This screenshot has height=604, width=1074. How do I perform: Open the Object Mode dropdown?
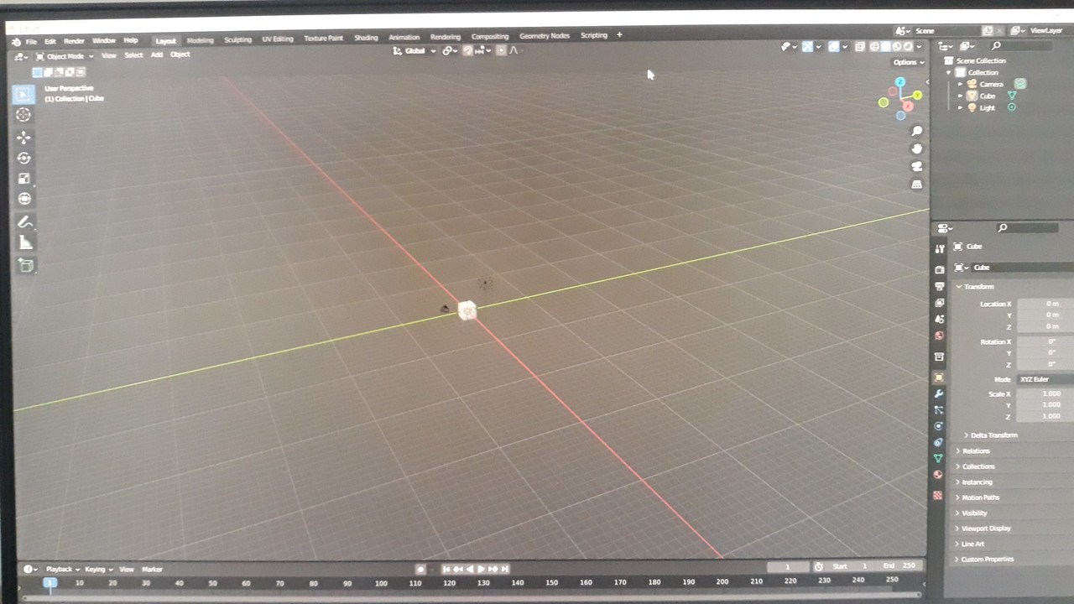(65, 56)
